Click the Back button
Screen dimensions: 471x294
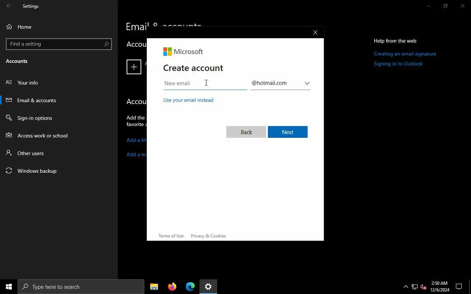pyautogui.click(x=246, y=132)
